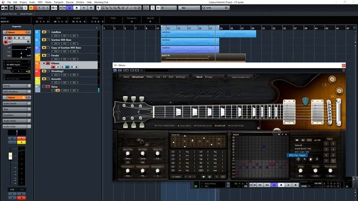Click Stop in the bottom transport panel
Screen dimensions: 358x201
[x=281, y=185]
